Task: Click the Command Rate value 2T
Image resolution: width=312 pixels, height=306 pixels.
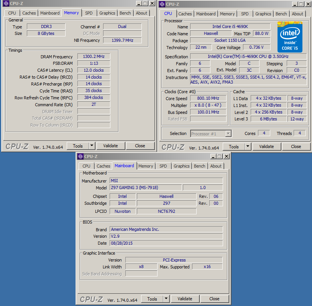Action: [94, 105]
